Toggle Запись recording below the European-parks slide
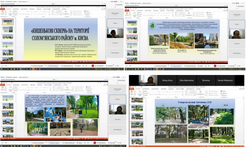This screenshot has width=246, height=147. pos(200,66)
